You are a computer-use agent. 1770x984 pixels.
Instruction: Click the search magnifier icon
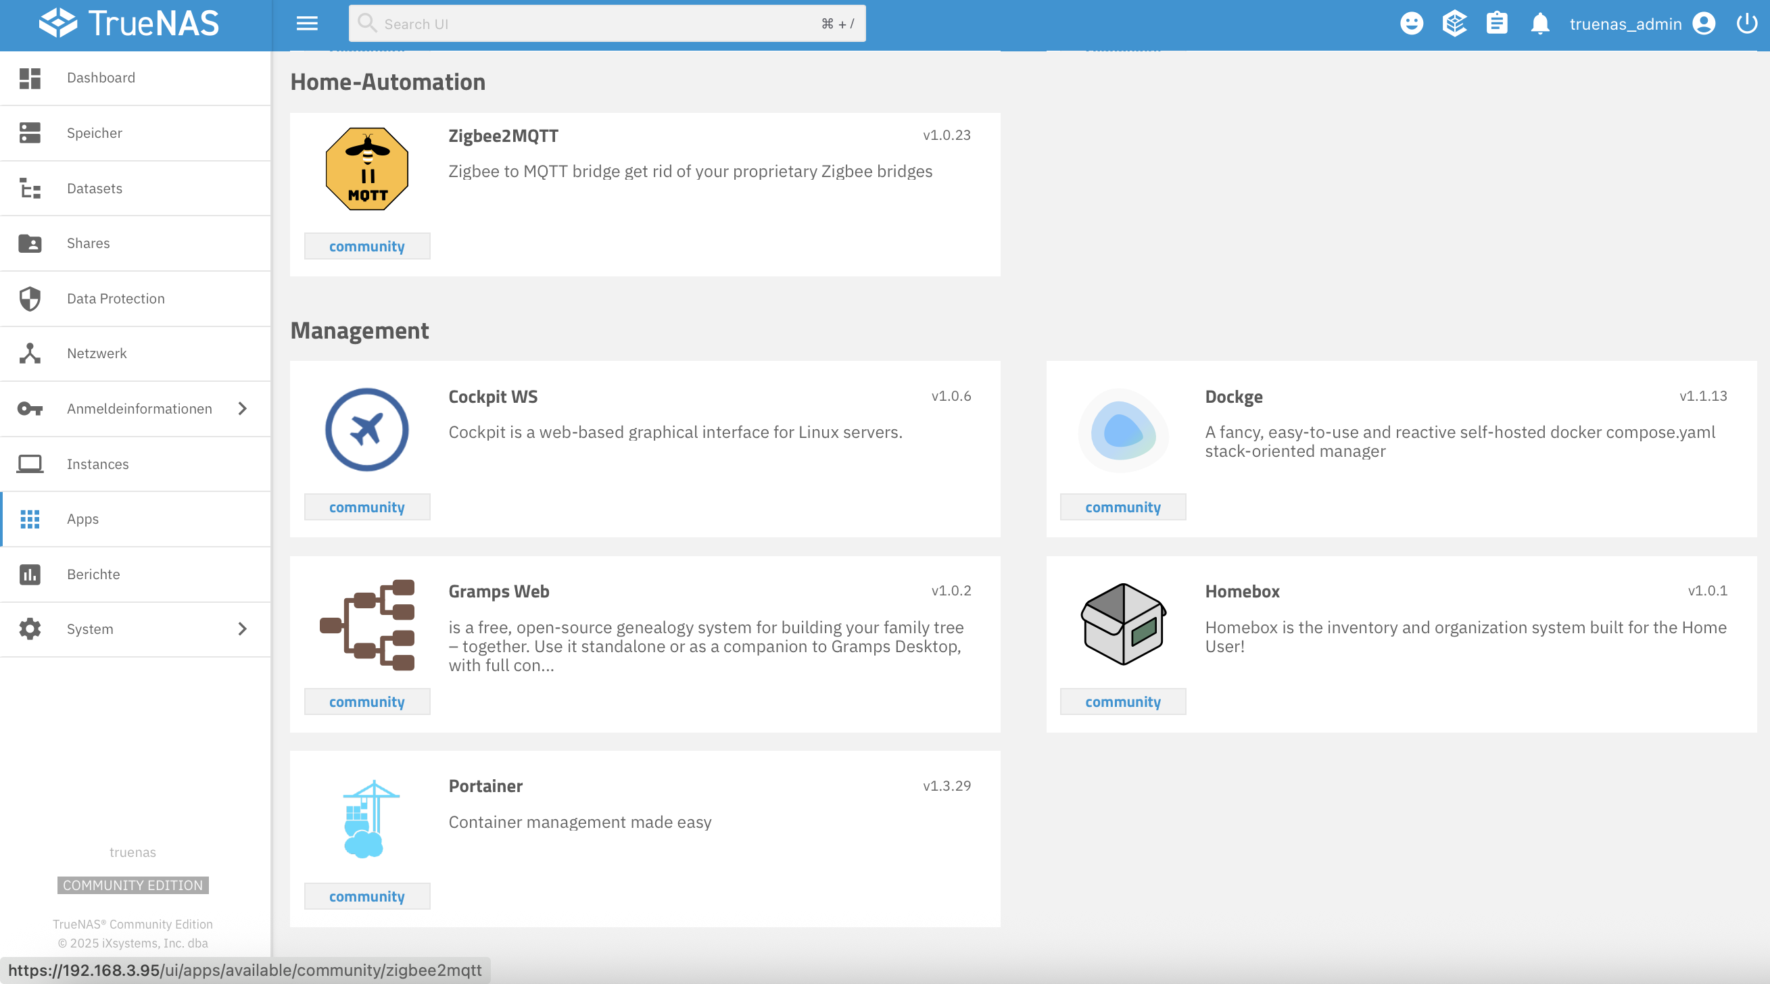click(368, 24)
